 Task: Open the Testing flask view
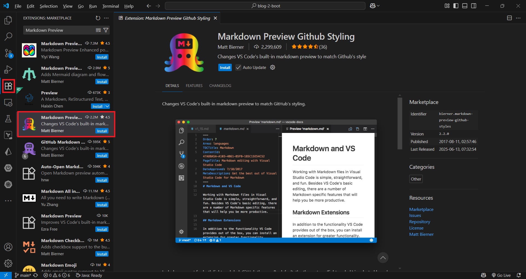coord(8,119)
